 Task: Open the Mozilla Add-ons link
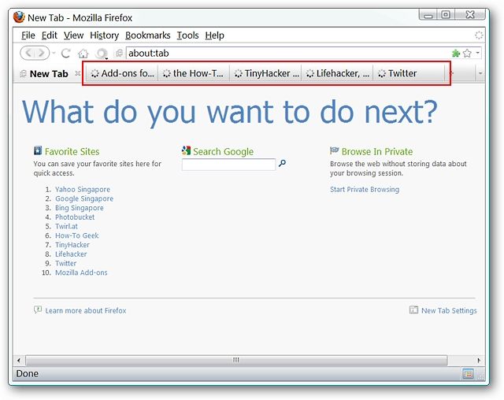pos(81,272)
